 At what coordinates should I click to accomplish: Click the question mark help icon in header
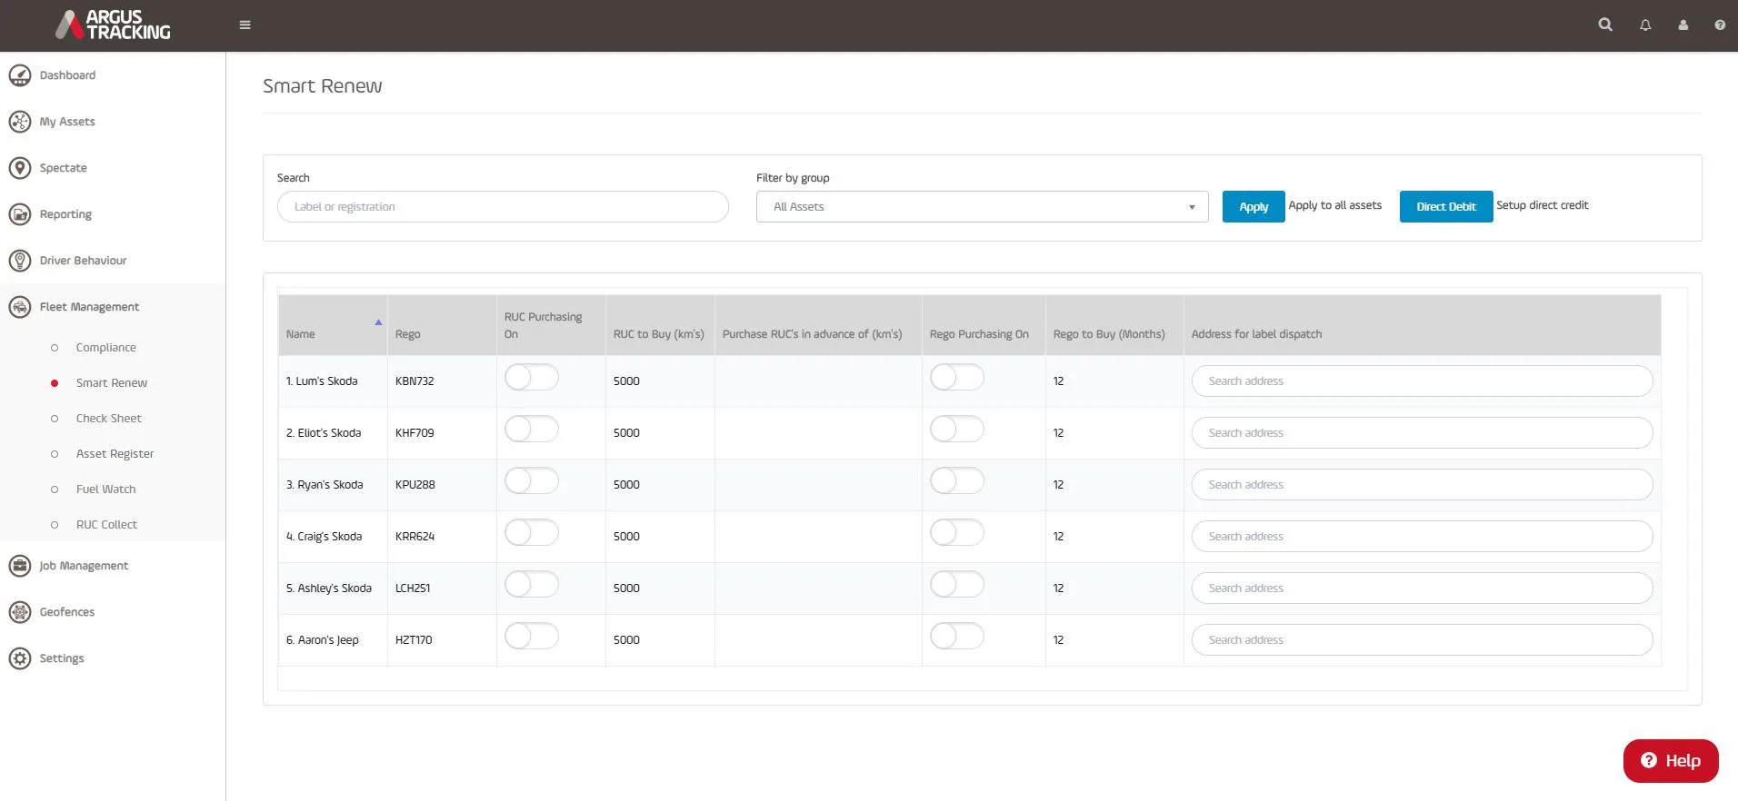click(x=1720, y=25)
